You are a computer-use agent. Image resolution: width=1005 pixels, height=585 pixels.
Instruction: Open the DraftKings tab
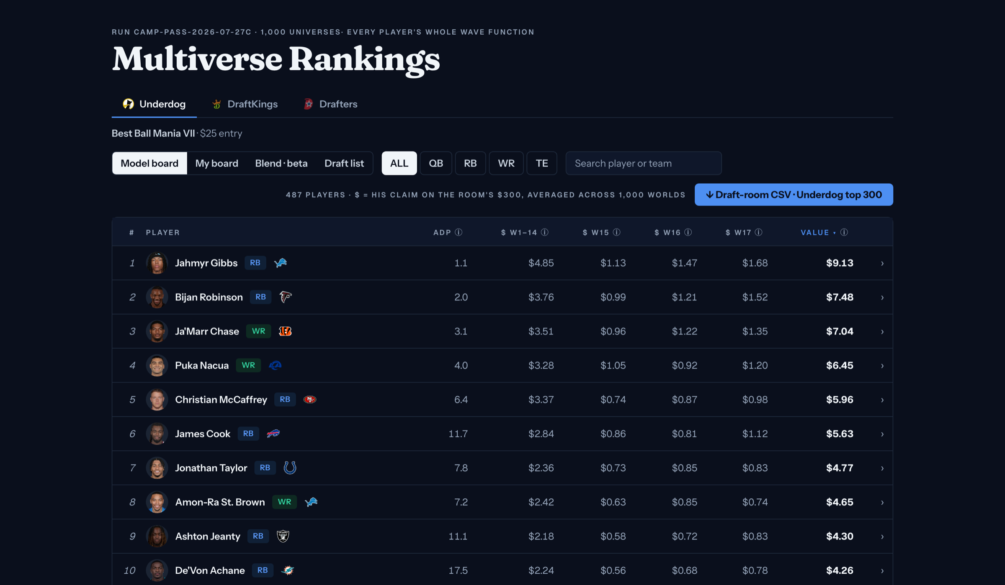click(245, 104)
